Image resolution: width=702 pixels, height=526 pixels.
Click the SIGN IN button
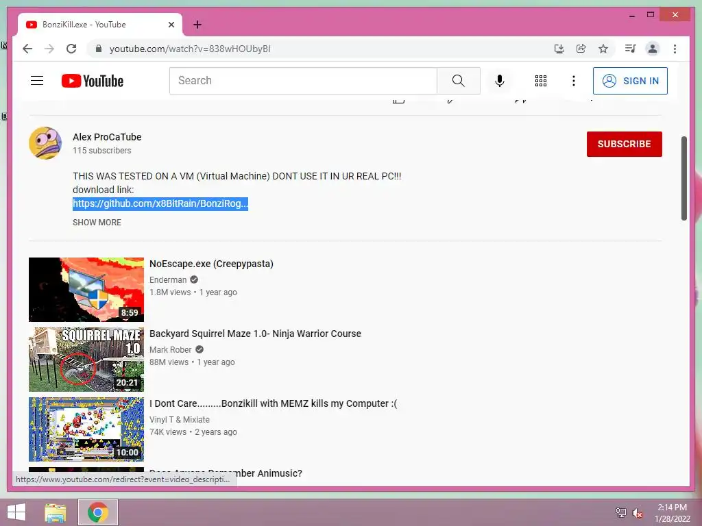pos(630,81)
